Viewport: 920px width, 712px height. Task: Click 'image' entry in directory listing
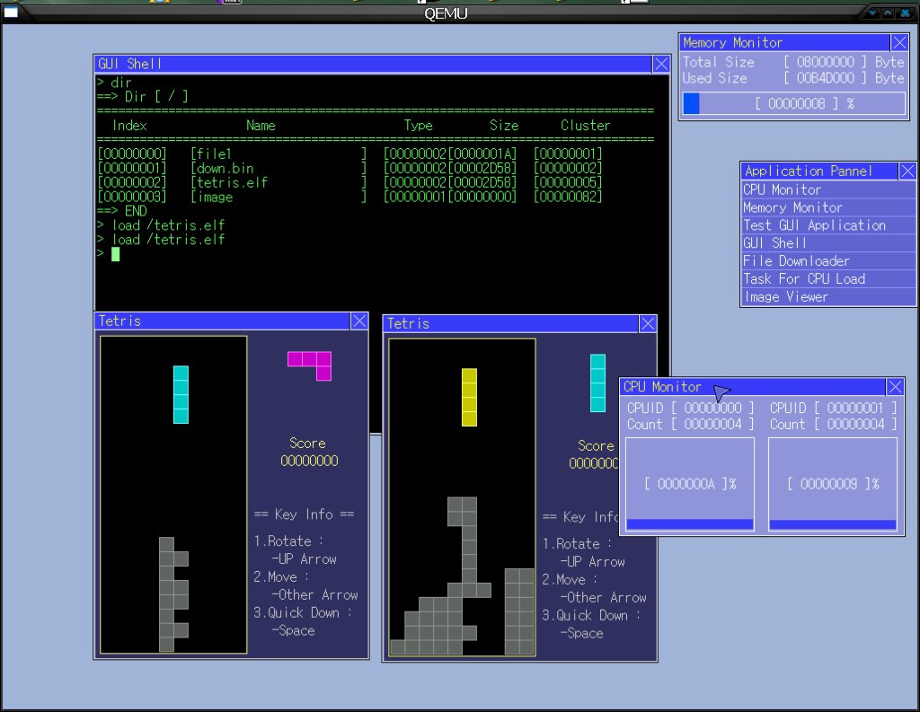pos(215,197)
